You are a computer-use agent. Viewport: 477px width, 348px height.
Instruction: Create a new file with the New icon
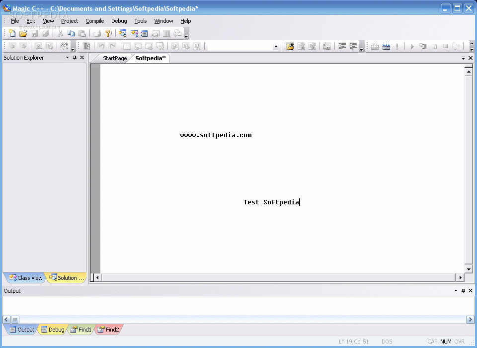click(12, 33)
